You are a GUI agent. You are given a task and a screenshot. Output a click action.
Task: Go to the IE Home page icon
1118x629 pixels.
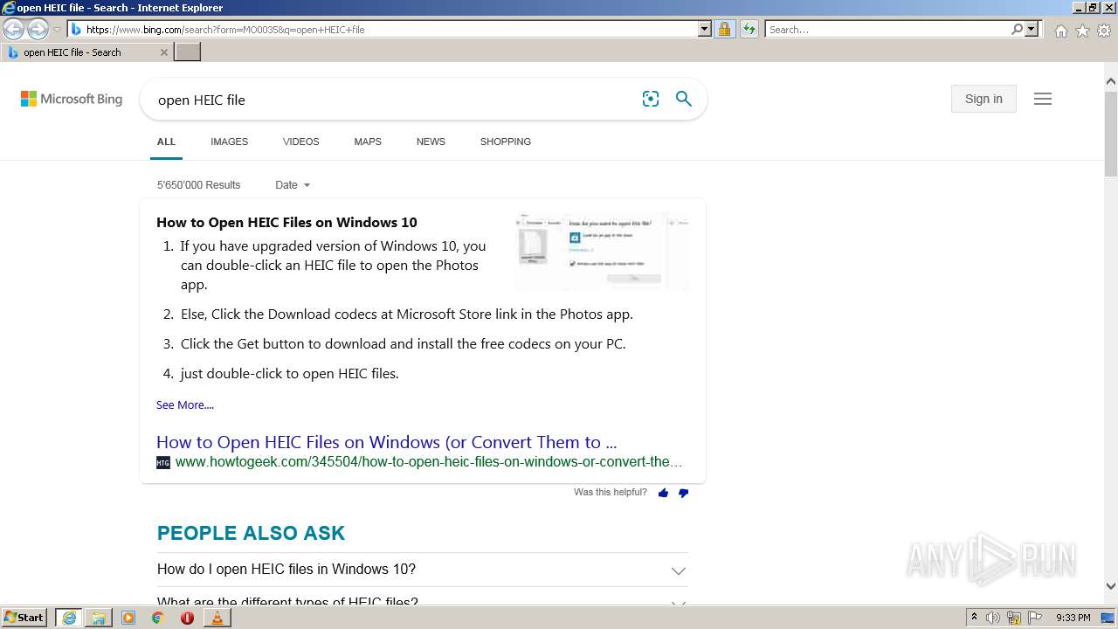(x=1060, y=31)
